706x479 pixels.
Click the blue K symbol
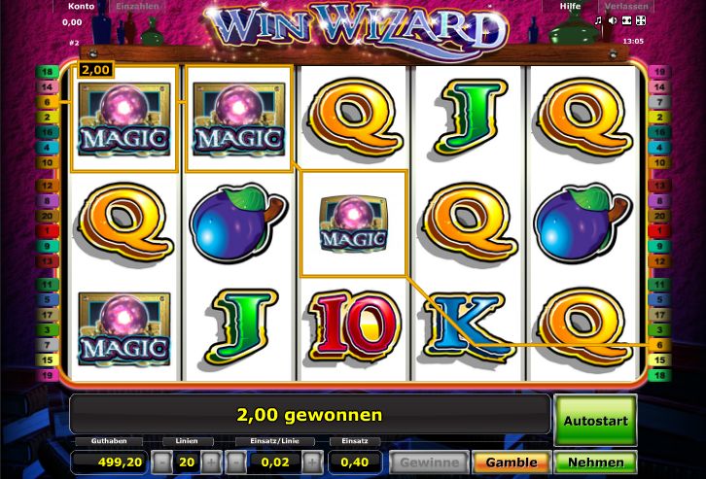coord(469,327)
